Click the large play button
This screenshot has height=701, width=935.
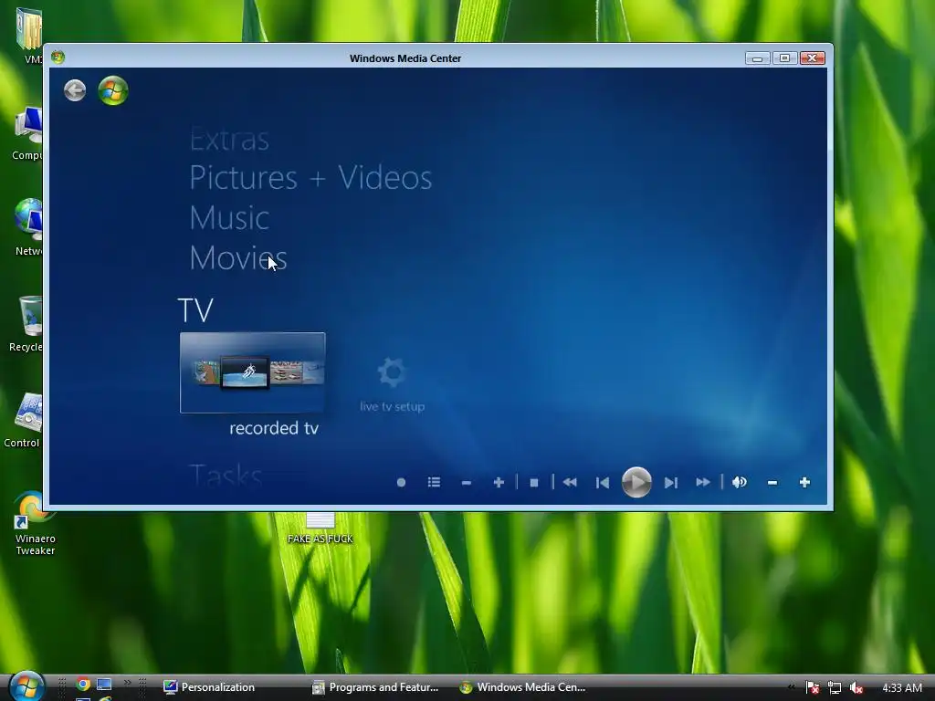click(x=636, y=482)
